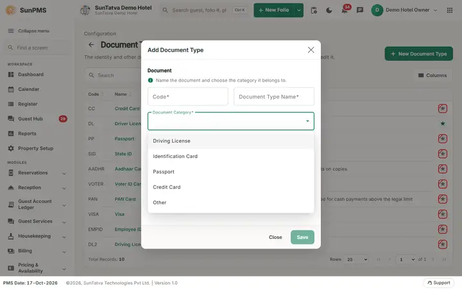Screen dimensions: 462x289
Task: Click the Ctrl K shortcut badge
Action: point(239,10)
